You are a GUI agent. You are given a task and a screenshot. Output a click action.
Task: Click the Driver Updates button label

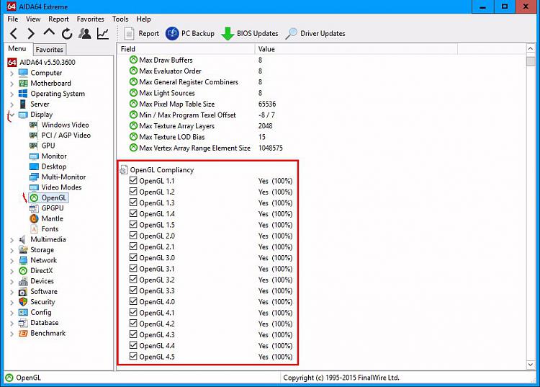pos(323,33)
